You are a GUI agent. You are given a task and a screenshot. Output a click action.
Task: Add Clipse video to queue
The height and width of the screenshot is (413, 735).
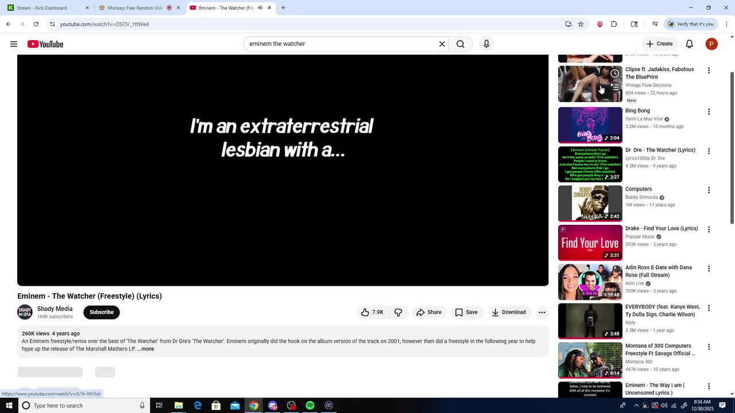pos(614,87)
